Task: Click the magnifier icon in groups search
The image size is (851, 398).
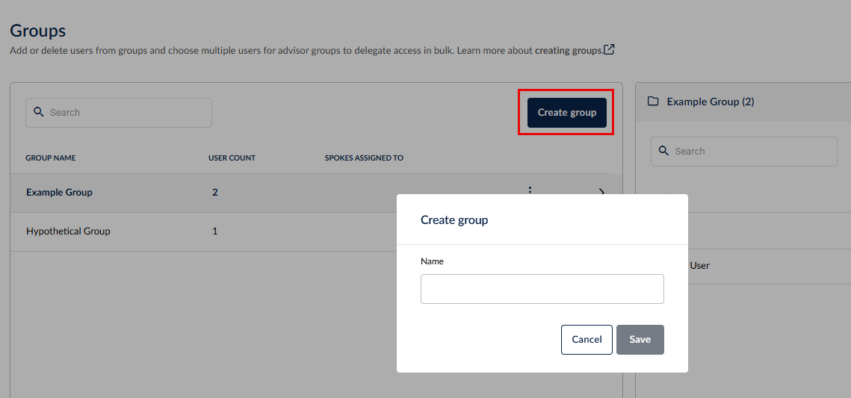Action: click(x=39, y=113)
